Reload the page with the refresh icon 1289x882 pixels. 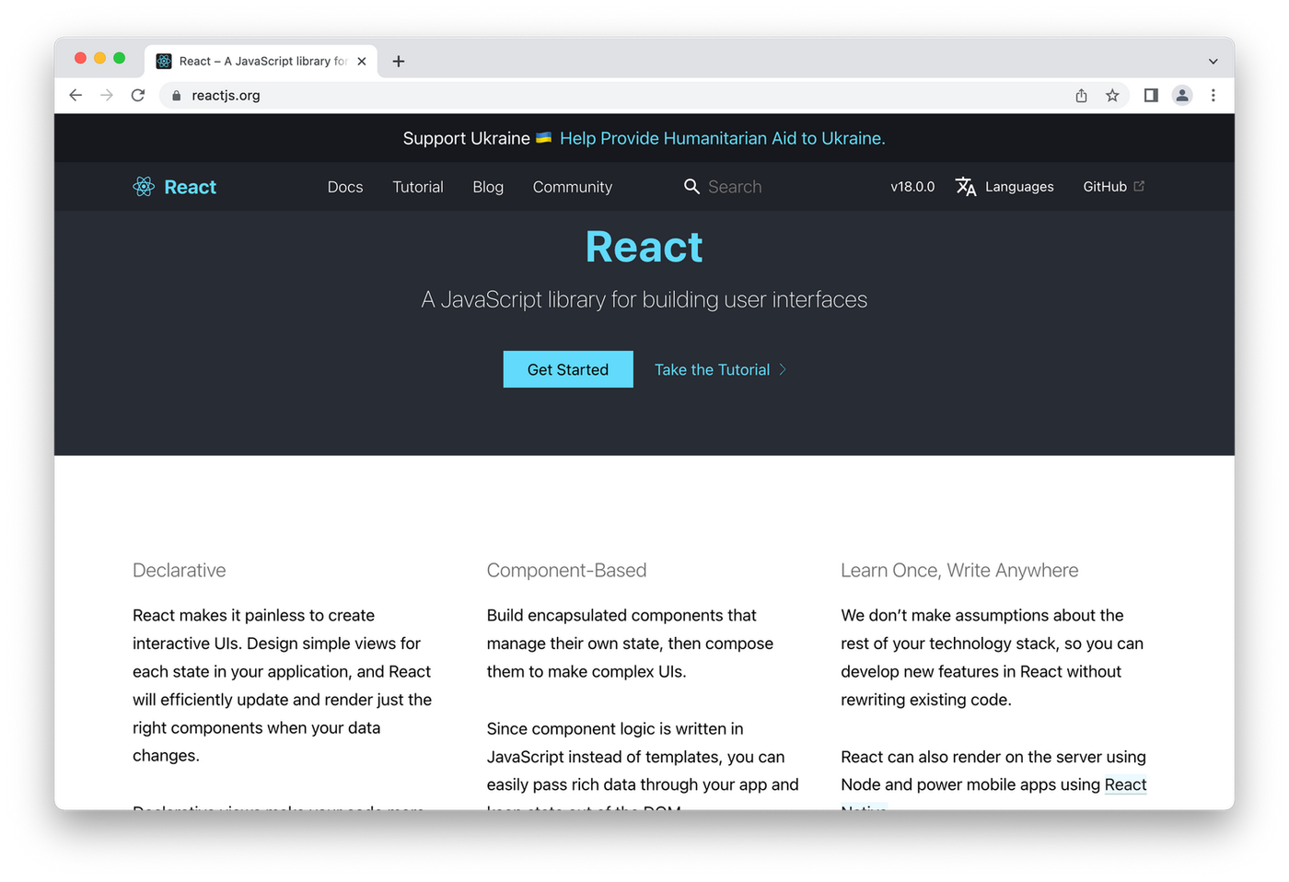(x=137, y=95)
